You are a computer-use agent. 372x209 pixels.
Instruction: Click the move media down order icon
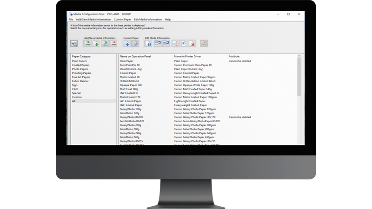[x=166, y=43]
